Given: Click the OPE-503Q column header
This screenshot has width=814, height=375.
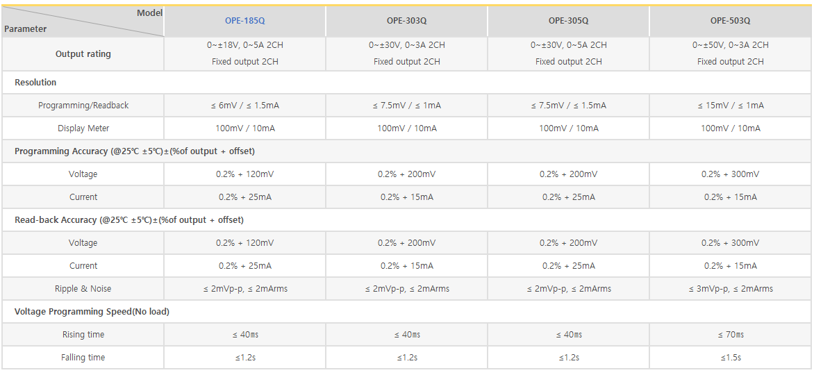Looking at the screenshot, I should pyautogui.click(x=730, y=21).
